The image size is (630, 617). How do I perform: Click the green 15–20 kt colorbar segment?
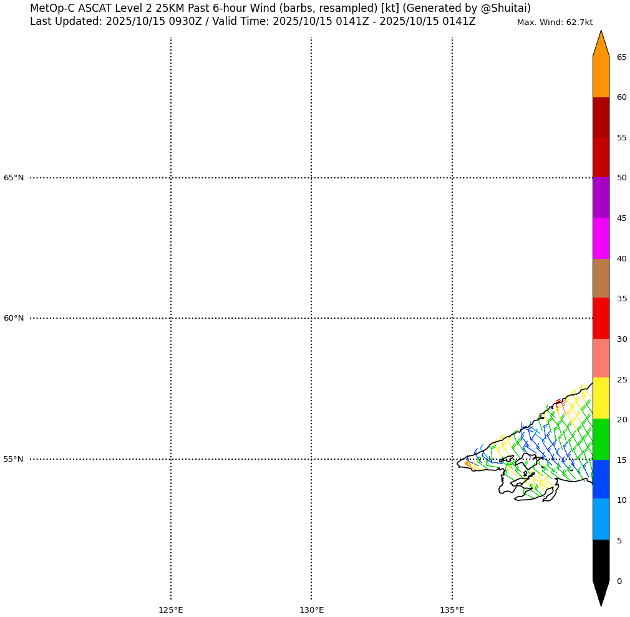tap(601, 439)
